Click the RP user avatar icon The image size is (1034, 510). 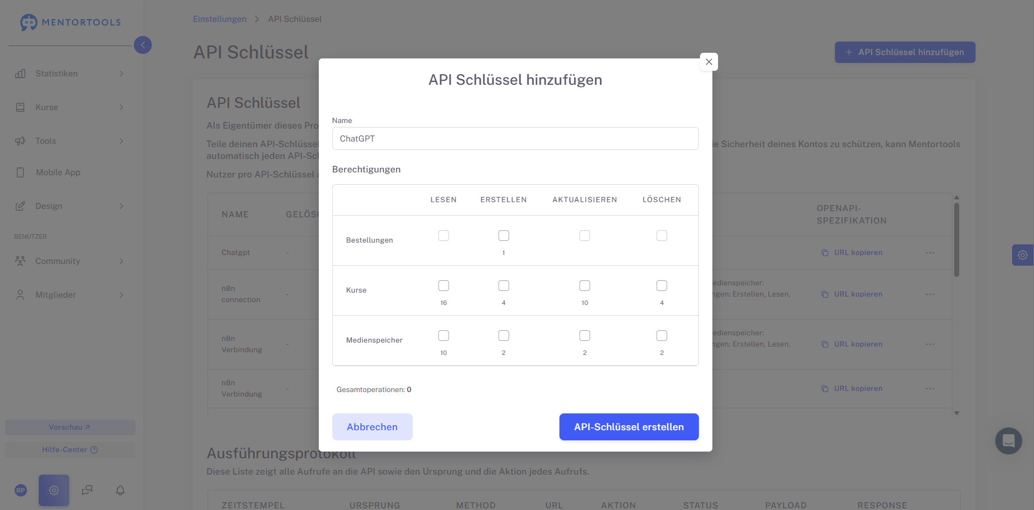pyautogui.click(x=21, y=490)
